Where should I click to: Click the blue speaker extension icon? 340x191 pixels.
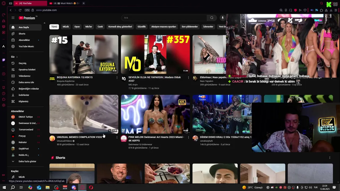[x=312, y=10]
